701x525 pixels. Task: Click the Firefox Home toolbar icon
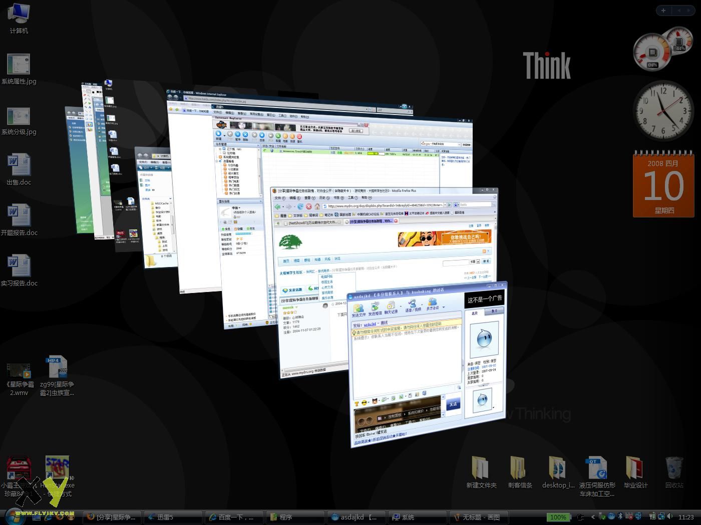pos(317,206)
